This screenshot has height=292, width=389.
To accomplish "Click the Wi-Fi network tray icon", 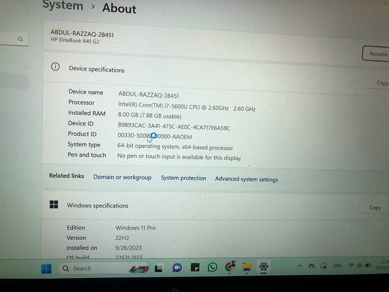I will coord(351,266).
